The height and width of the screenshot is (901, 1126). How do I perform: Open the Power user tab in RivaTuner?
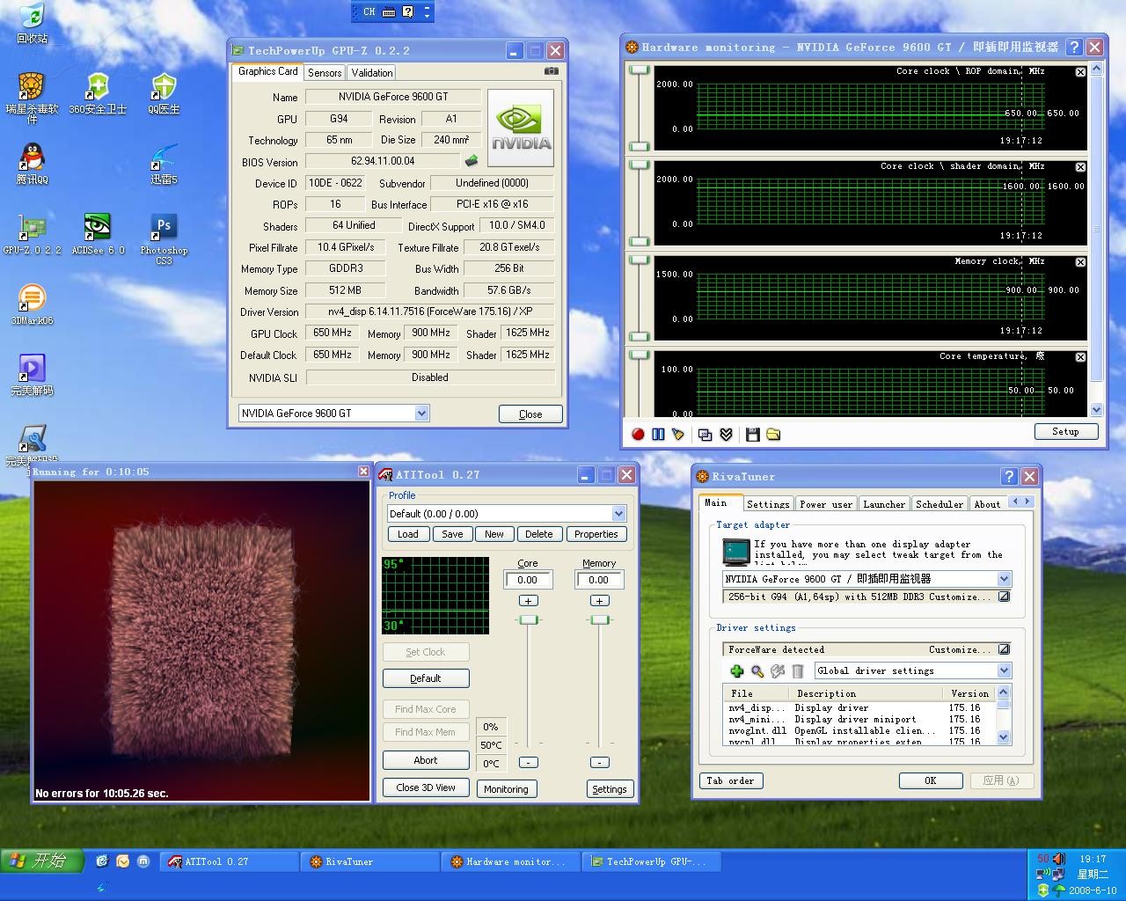click(826, 504)
